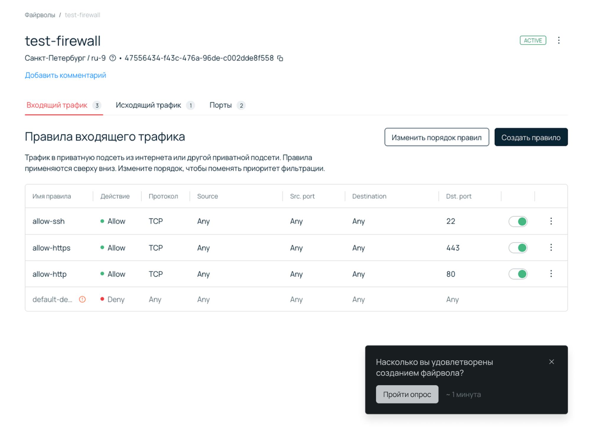Open actions menu for allow-http rule

pyautogui.click(x=551, y=274)
